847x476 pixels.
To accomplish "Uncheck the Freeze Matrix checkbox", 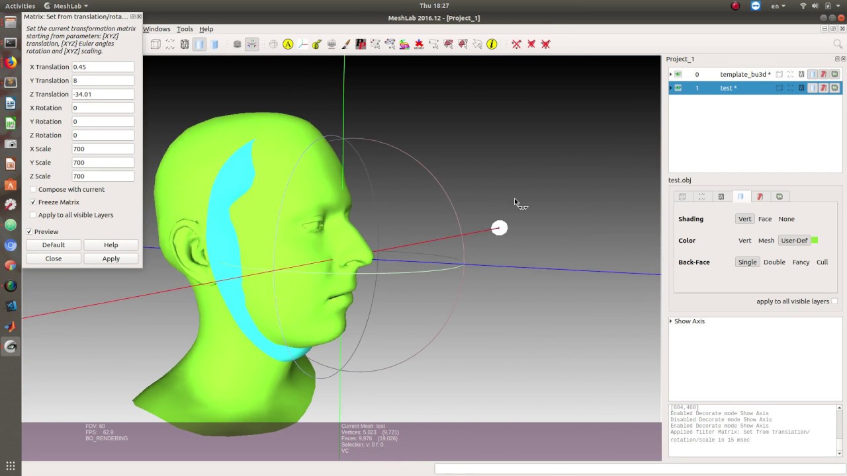I will coord(33,202).
